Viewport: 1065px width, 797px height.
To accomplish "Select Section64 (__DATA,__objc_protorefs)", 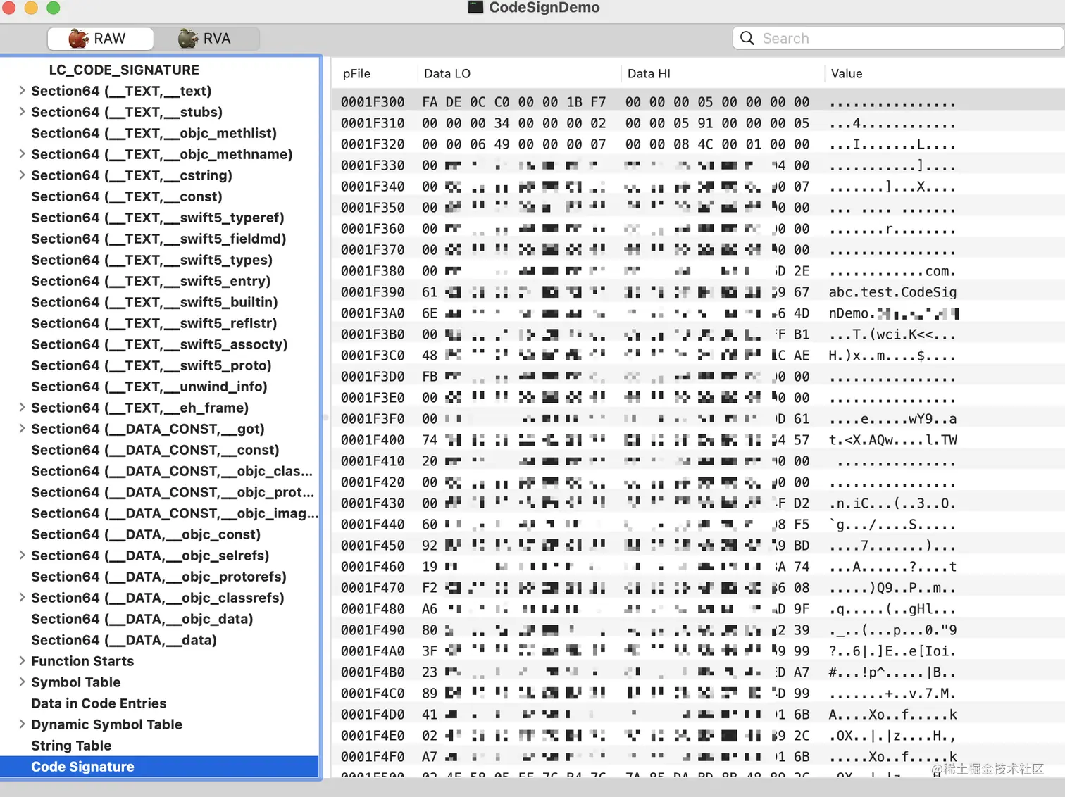I will (x=159, y=577).
